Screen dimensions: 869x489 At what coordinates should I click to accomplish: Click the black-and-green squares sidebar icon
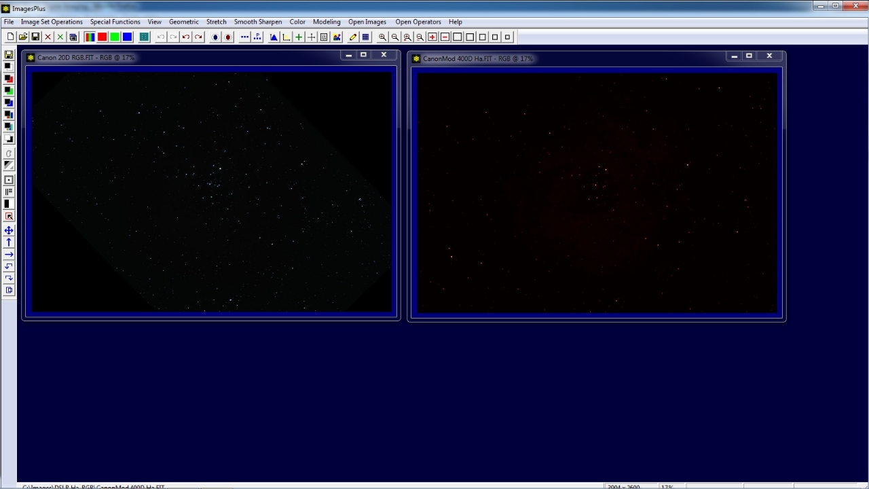click(9, 91)
